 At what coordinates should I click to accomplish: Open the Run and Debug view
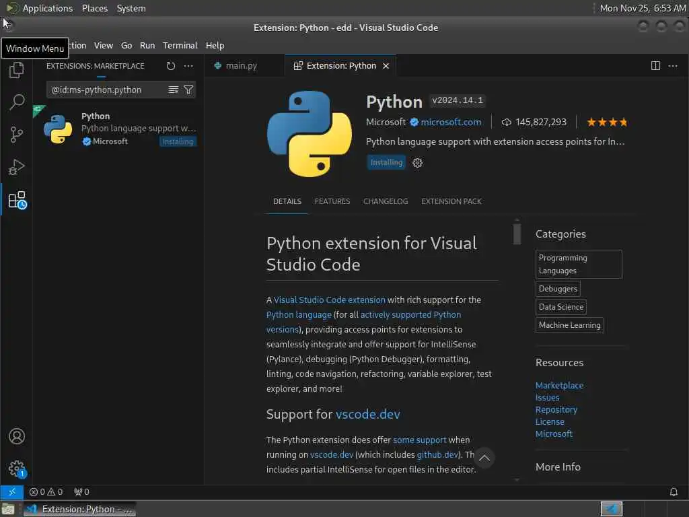17,166
